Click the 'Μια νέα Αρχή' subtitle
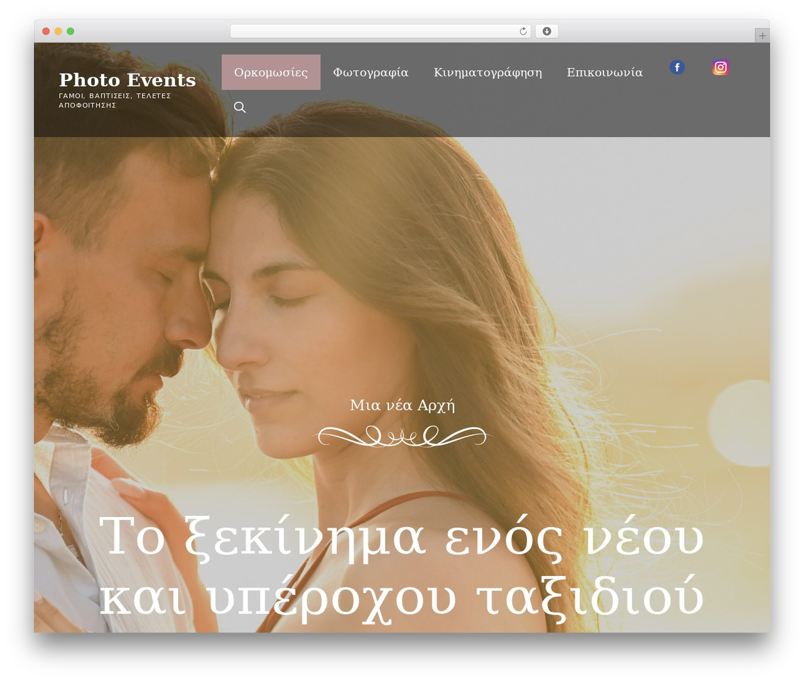Screen dimensions: 804x681 click(x=402, y=405)
